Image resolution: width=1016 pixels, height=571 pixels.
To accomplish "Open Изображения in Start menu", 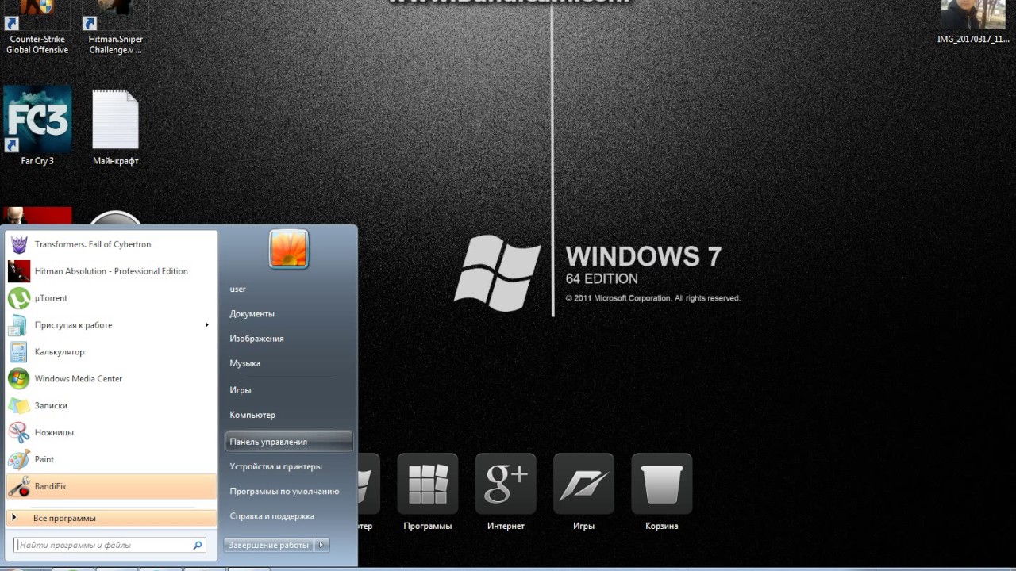I will (256, 339).
